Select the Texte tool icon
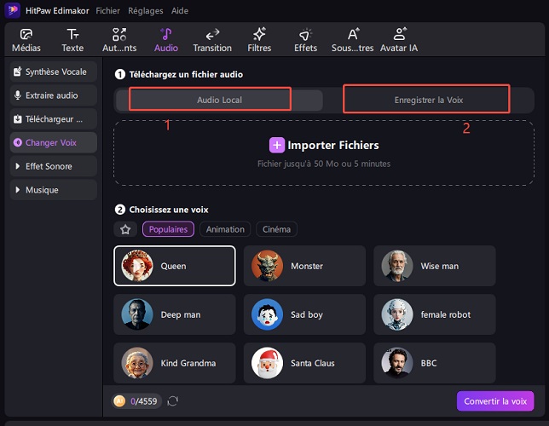 coord(72,34)
